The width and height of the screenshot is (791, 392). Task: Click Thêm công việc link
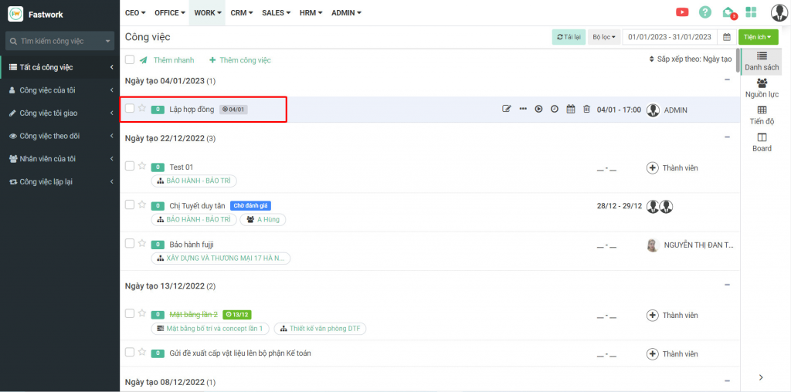(240, 60)
